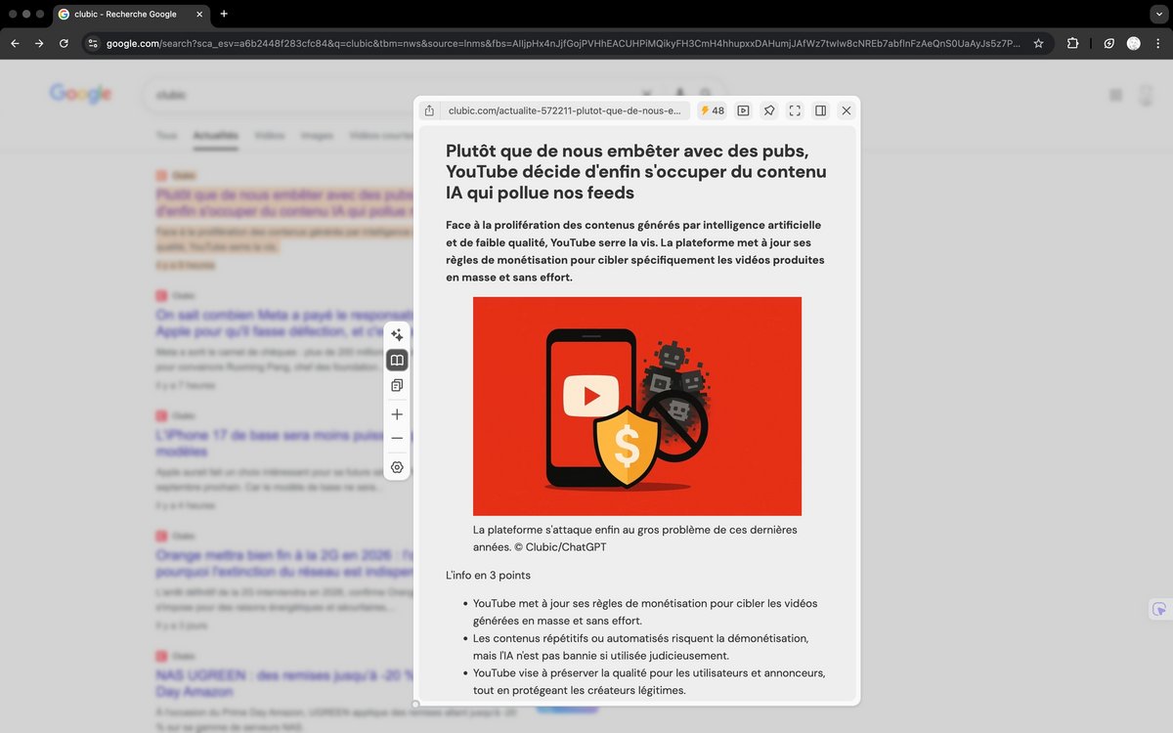This screenshot has width=1173, height=733.
Task: Click the Google logo on search page
Action: point(81,94)
